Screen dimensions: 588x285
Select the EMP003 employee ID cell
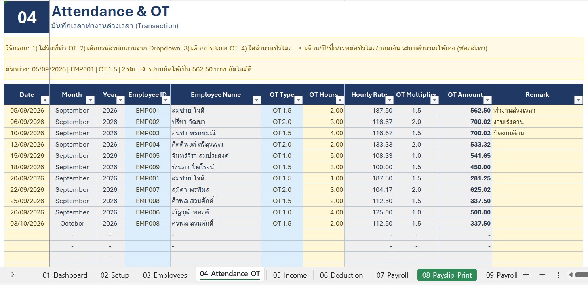pos(148,133)
